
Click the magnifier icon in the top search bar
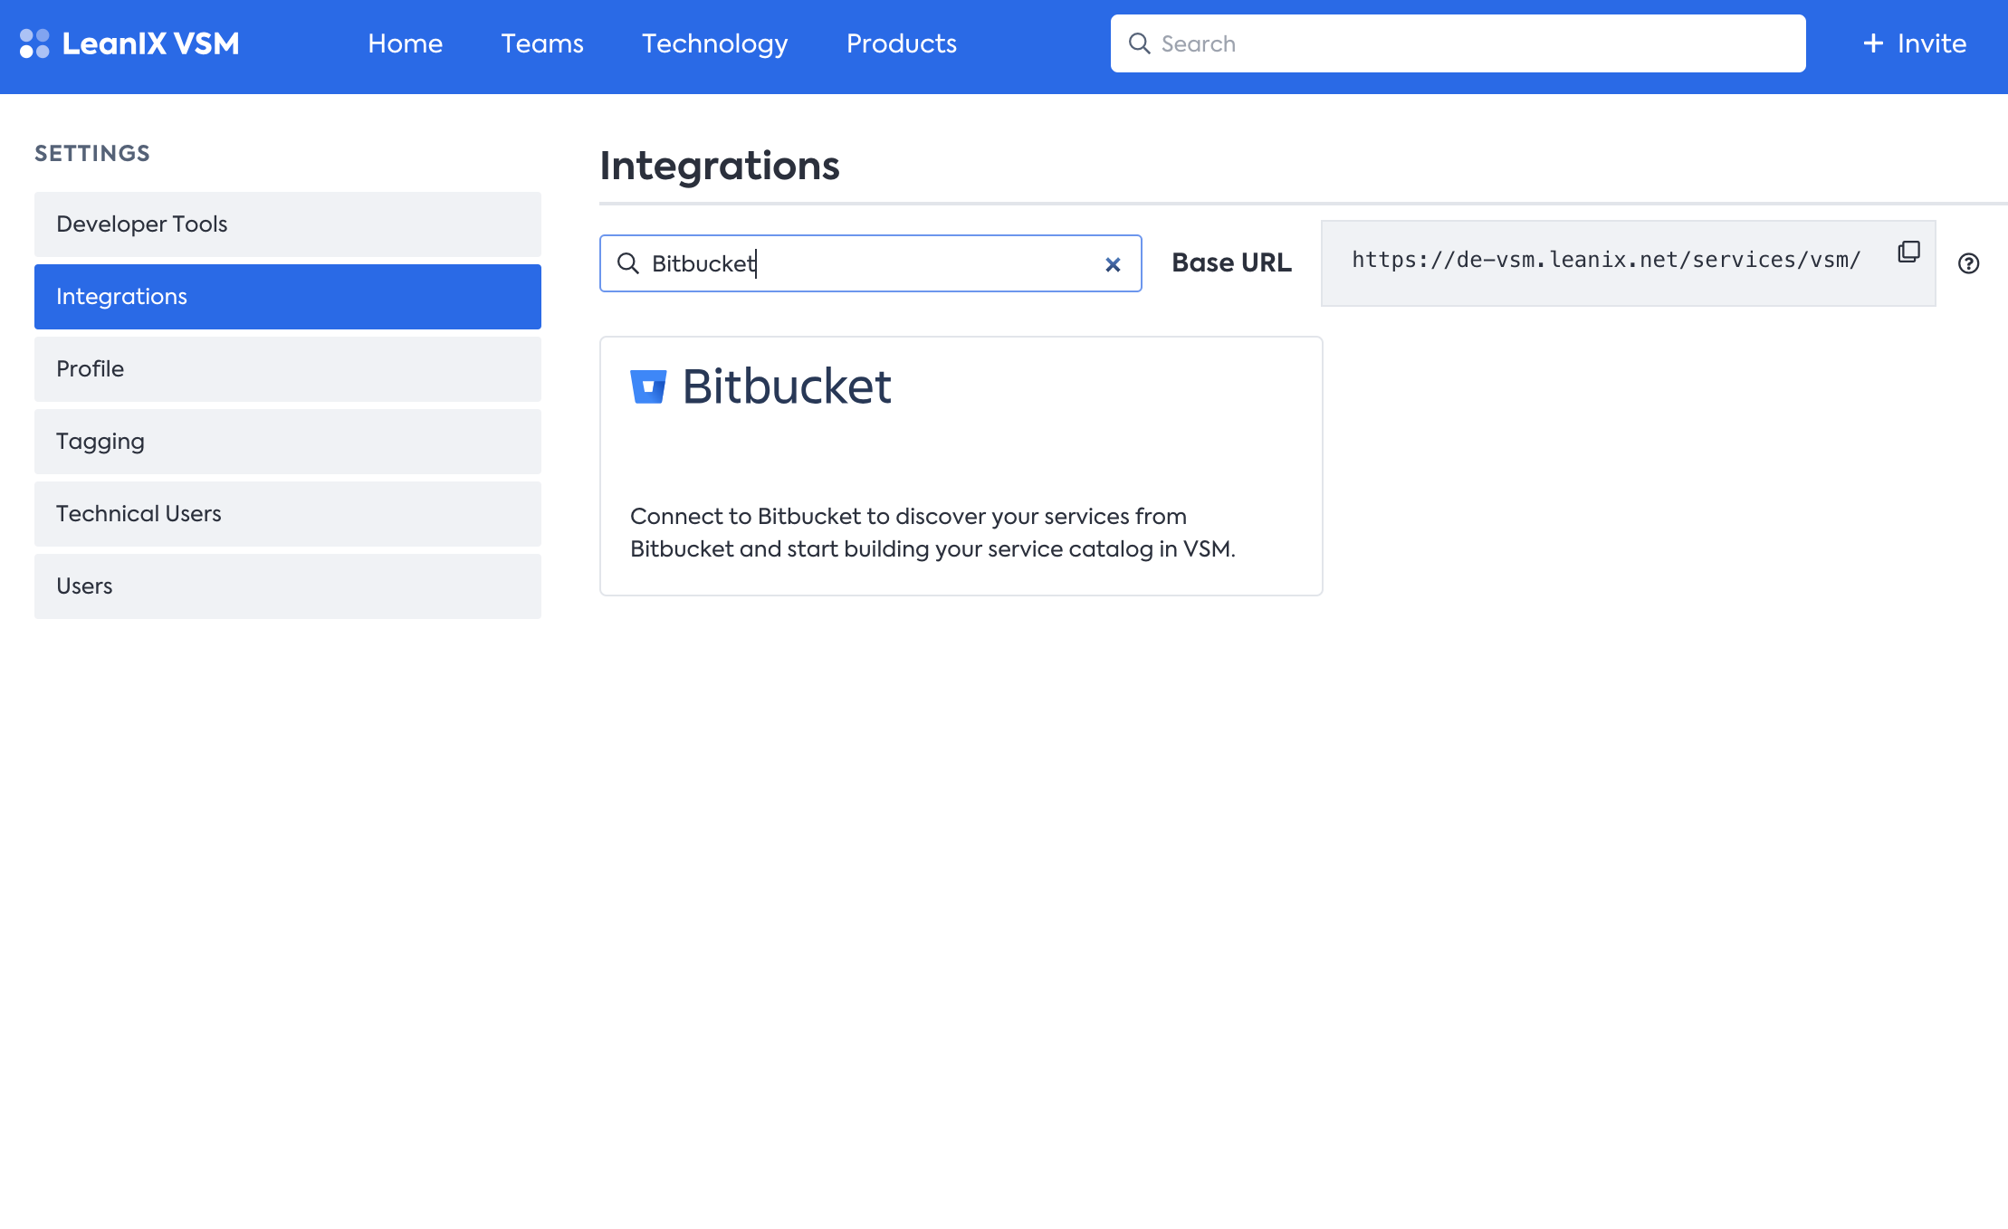tap(1139, 43)
